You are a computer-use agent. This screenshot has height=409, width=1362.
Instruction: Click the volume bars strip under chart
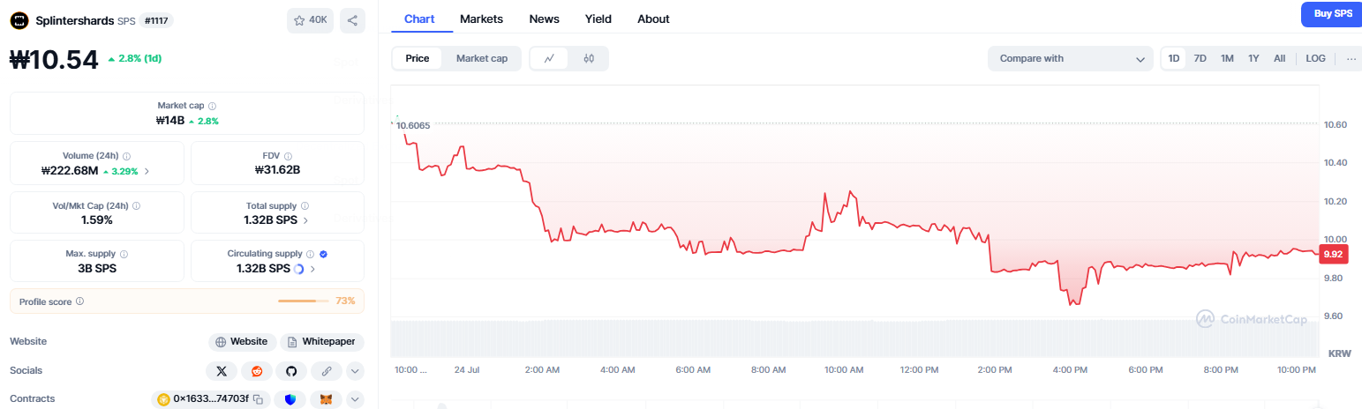(x=855, y=338)
